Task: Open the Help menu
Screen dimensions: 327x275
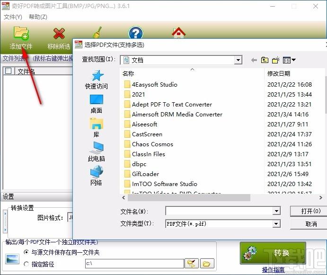Action: point(38,17)
